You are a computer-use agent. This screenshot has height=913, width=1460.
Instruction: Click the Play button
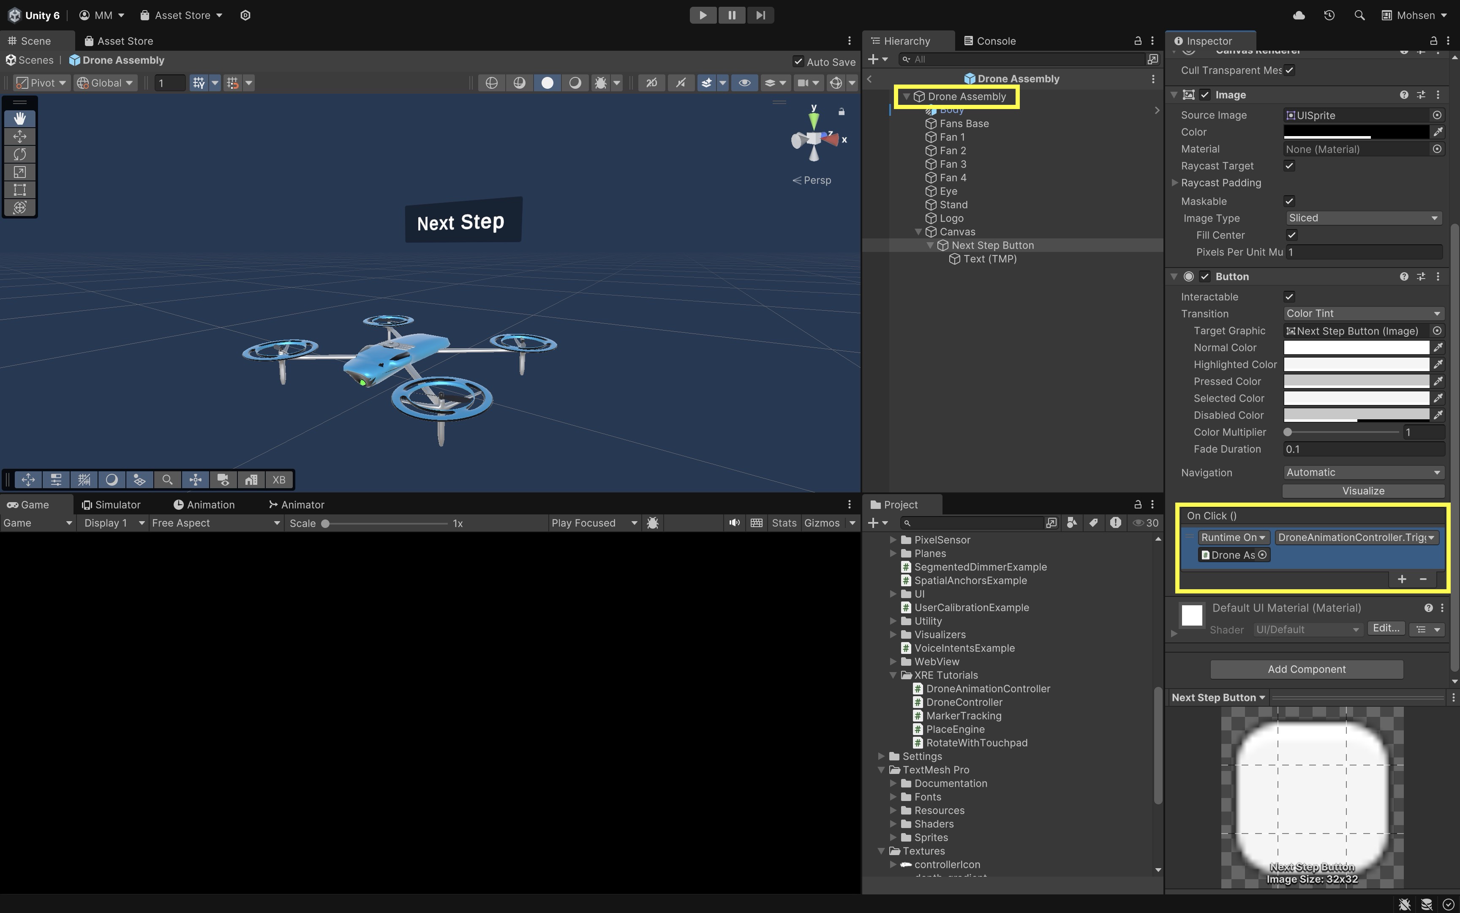(703, 15)
